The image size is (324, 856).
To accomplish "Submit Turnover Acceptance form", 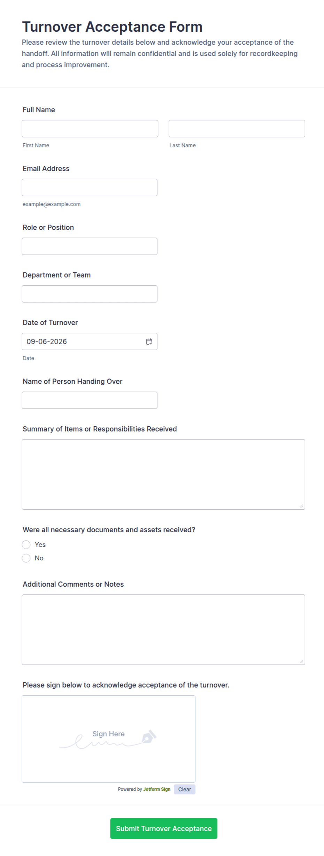I will [164, 828].
